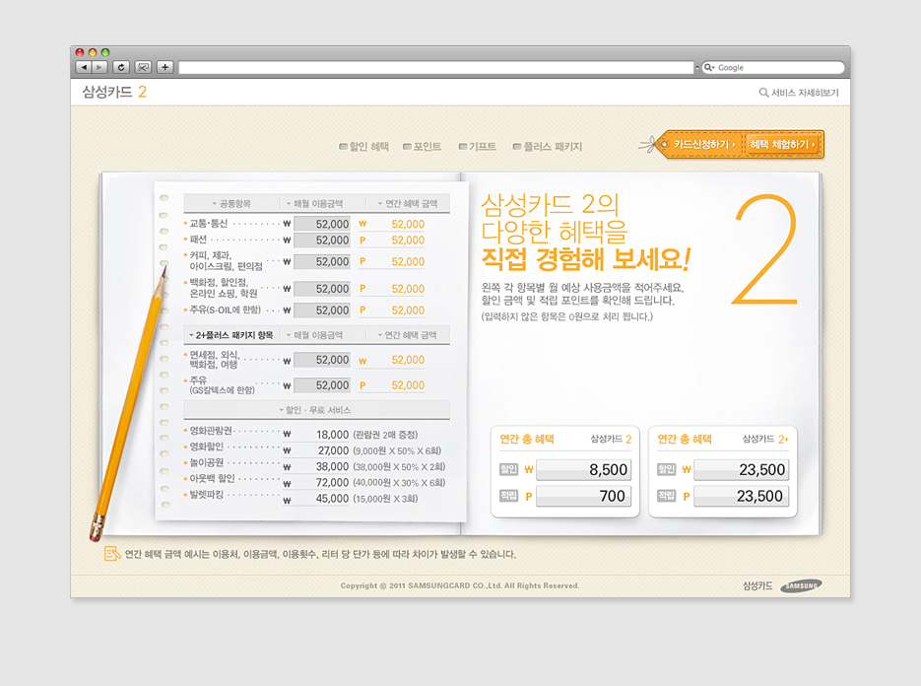
Task: Collapse the 할인 · 무료 서비스 section
Action: (x=316, y=409)
